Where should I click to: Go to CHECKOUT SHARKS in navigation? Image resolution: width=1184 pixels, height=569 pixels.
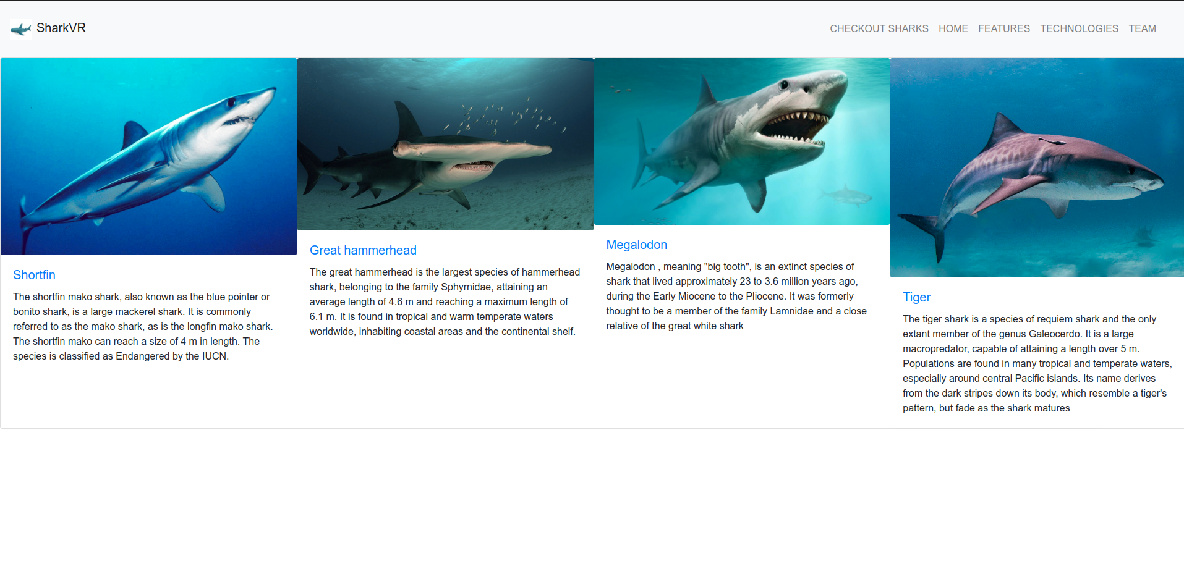[879, 28]
